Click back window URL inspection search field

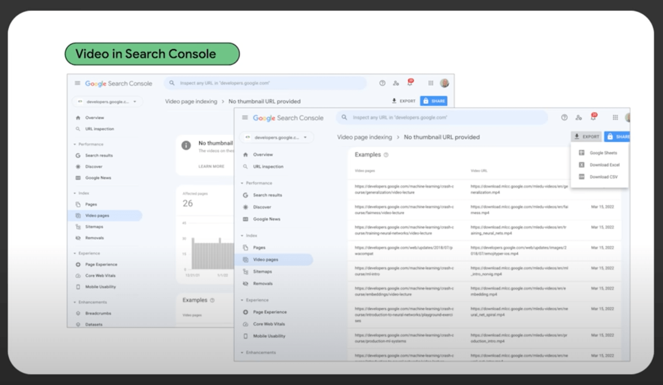[265, 83]
